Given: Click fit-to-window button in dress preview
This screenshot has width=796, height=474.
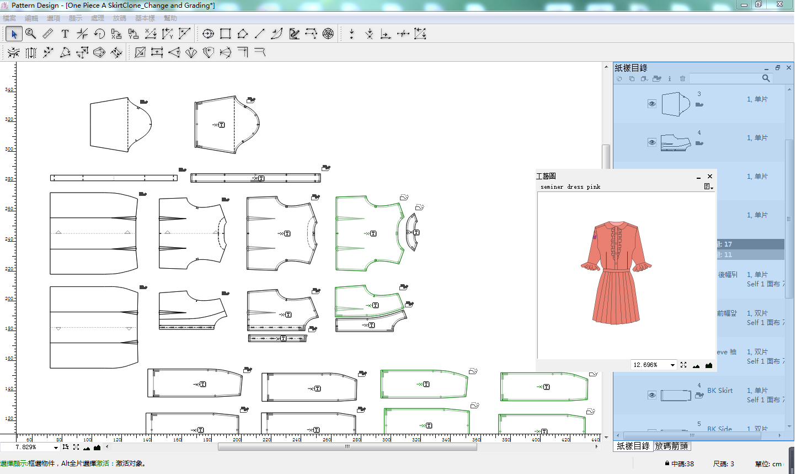Looking at the screenshot, I should click(x=683, y=365).
